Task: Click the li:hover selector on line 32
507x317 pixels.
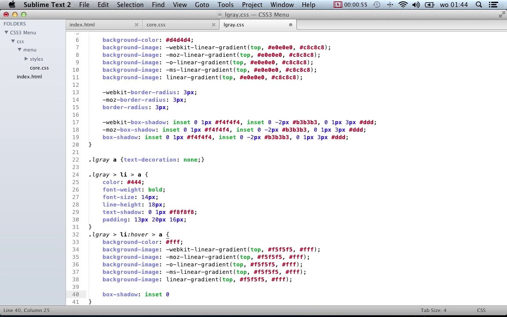Action: point(134,235)
